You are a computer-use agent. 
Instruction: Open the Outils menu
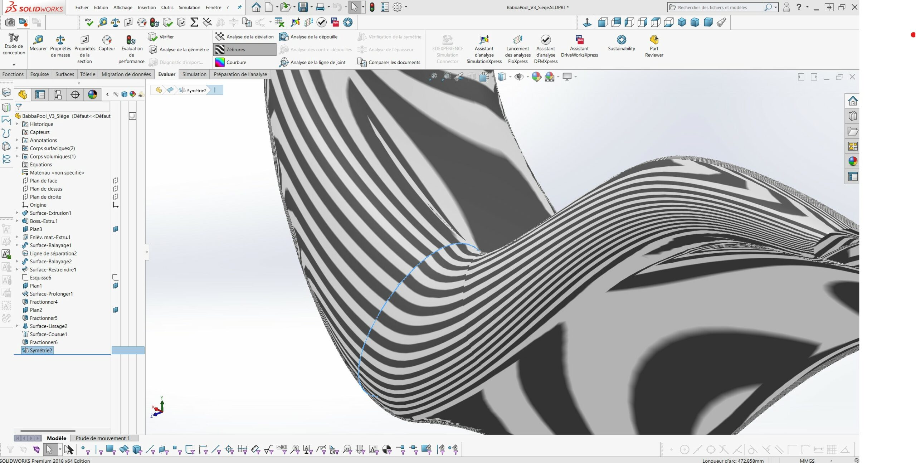[x=167, y=7]
